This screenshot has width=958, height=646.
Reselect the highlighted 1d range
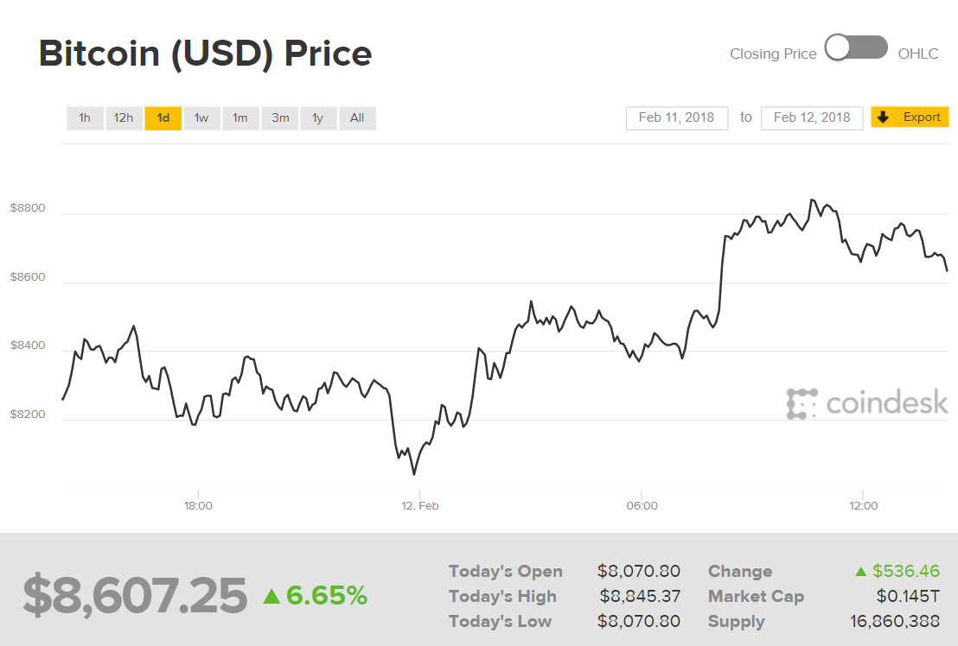[163, 117]
